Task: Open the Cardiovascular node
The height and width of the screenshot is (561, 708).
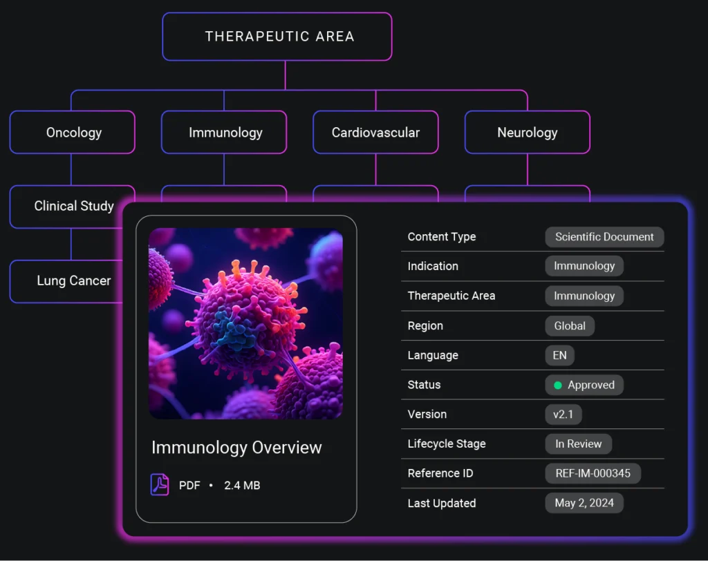Action: [x=375, y=132]
